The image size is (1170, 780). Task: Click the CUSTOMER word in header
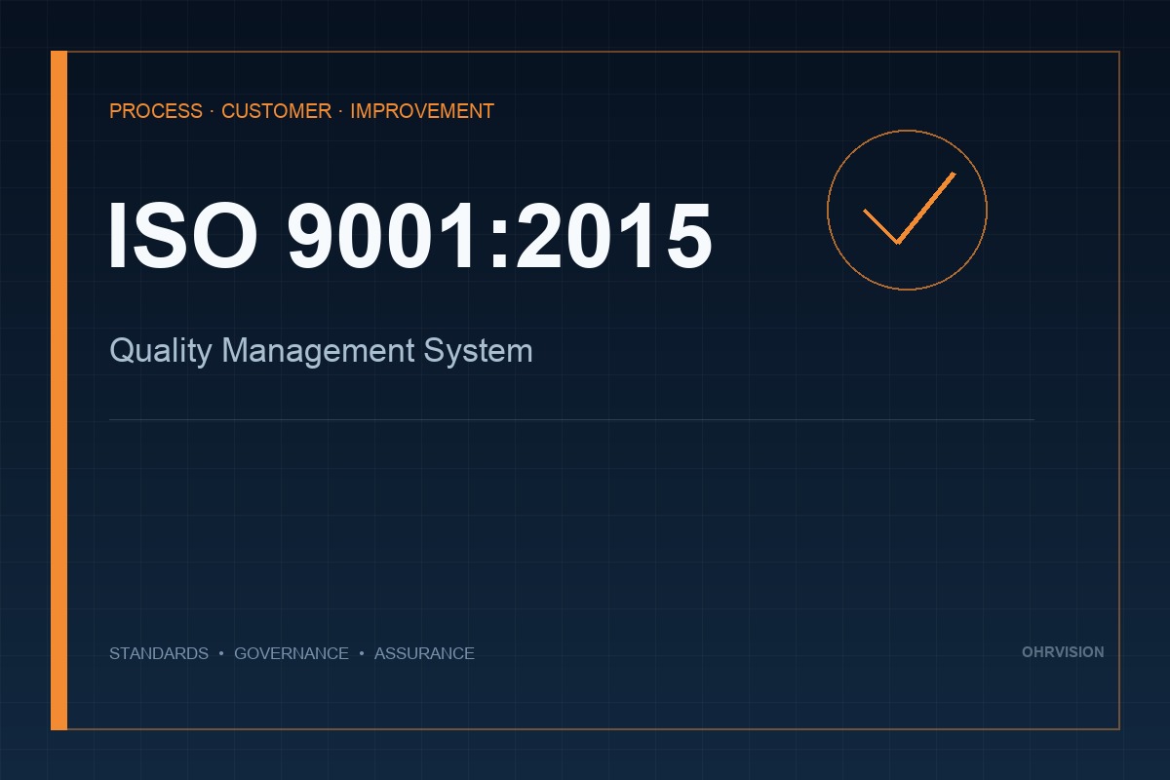(x=276, y=111)
